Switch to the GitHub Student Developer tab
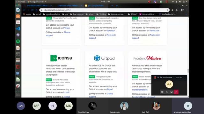204x114 pixels. (x=68, y=6)
